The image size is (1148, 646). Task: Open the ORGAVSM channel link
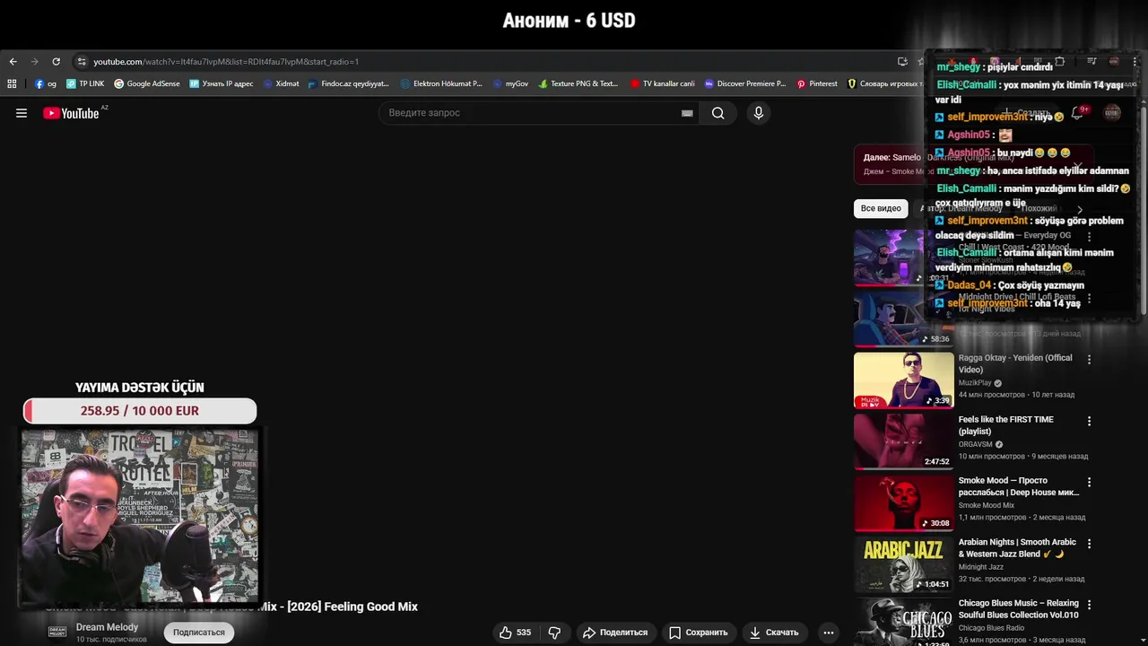[976, 444]
